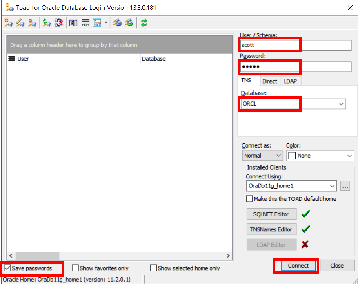Click the horizontal scrollbar left arrow

[11, 256]
